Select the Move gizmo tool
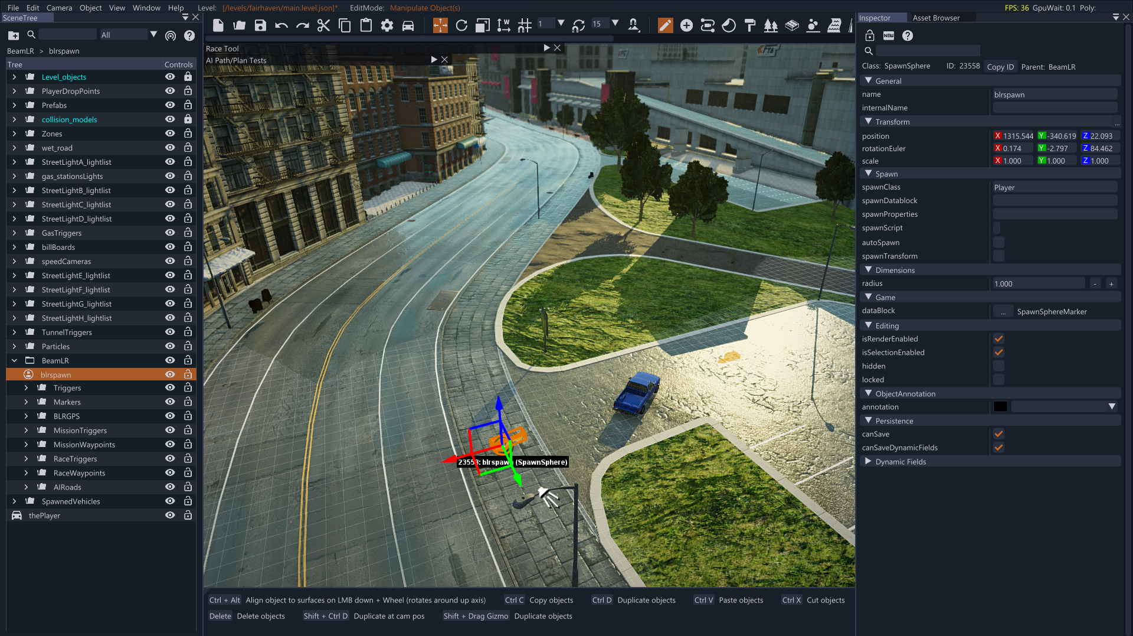The width and height of the screenshot is (1133, 636). [x=440, y=25]
